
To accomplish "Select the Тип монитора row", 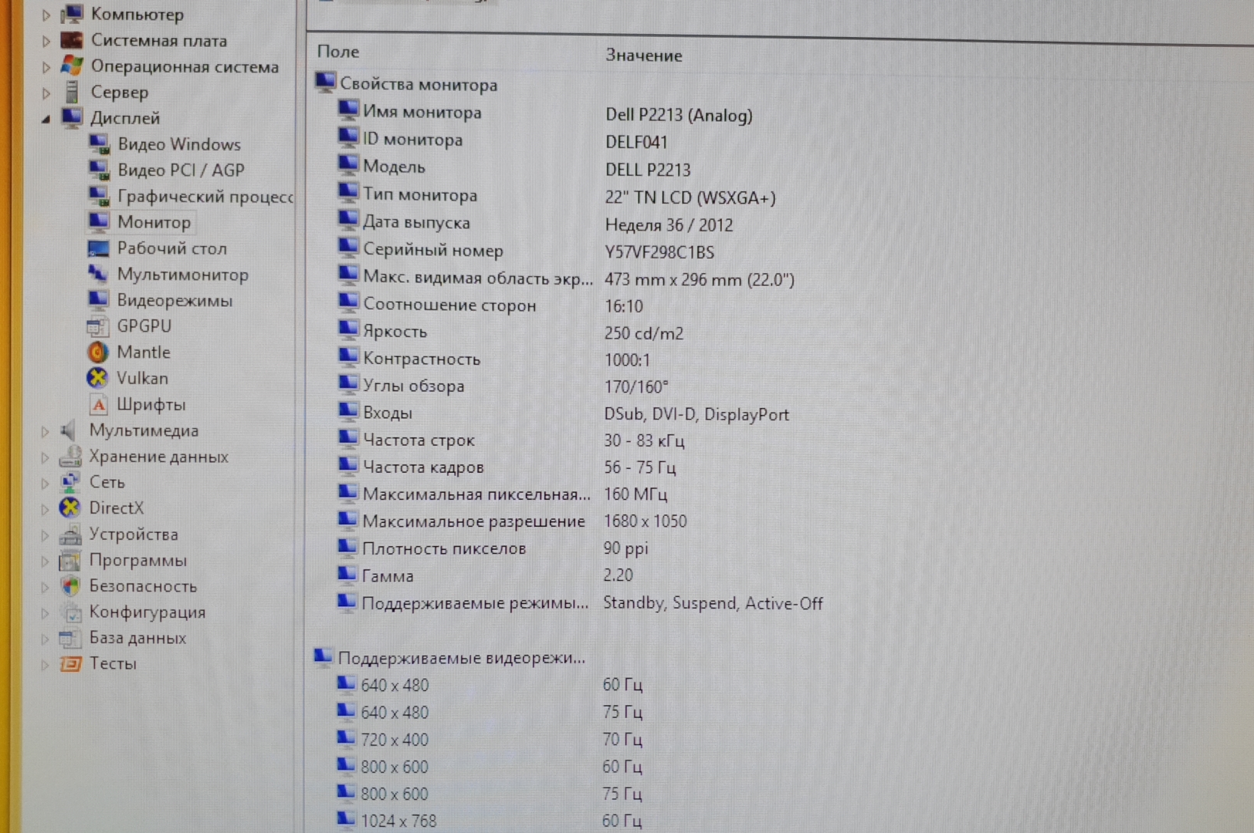I will click(x=557, y=196).
